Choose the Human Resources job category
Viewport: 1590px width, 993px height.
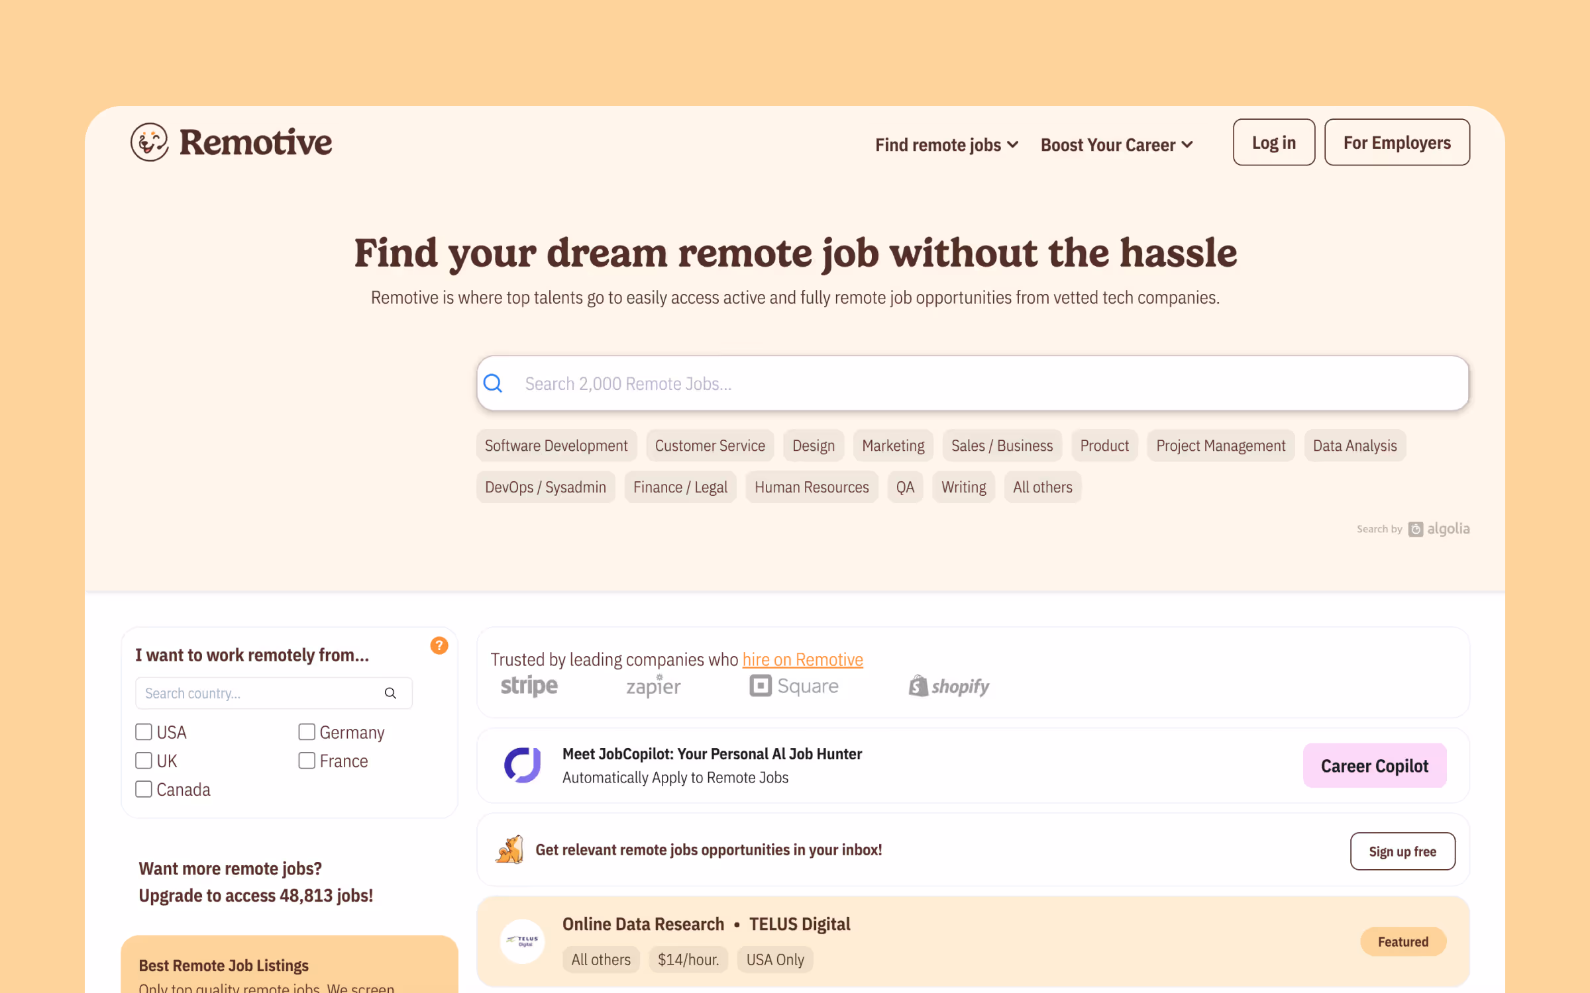pyautogui.click(x=812, y=487)
